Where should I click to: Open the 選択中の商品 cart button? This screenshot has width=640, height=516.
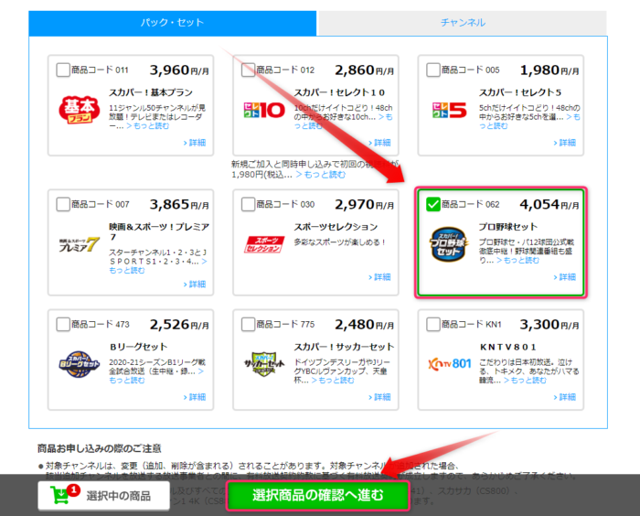(103, 496)
